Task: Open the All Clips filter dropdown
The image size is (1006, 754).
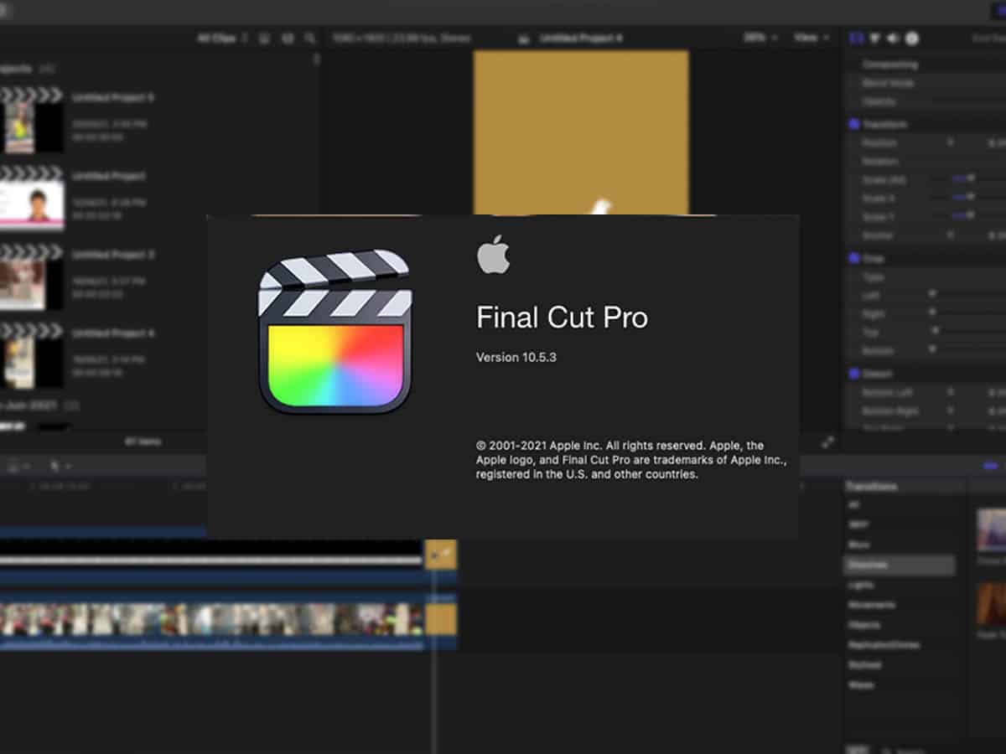Action: pyautogui.click(x=223, y=39)
